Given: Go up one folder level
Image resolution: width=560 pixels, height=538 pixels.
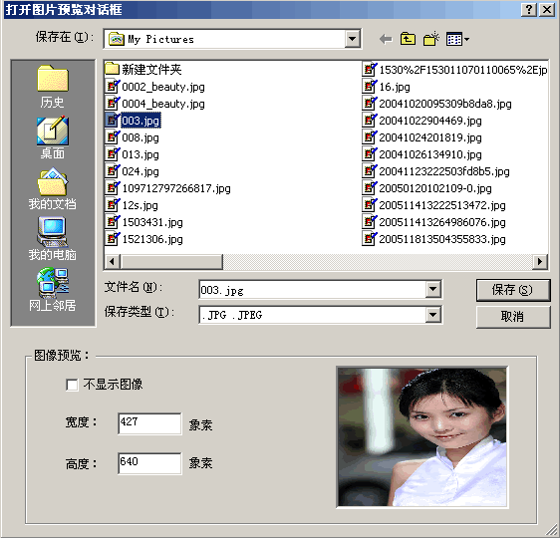Looking at the screenshot, I should 408,39.
